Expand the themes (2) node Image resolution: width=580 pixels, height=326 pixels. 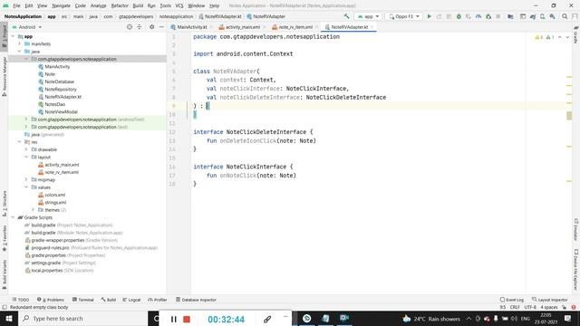click(x=33, y=209)
